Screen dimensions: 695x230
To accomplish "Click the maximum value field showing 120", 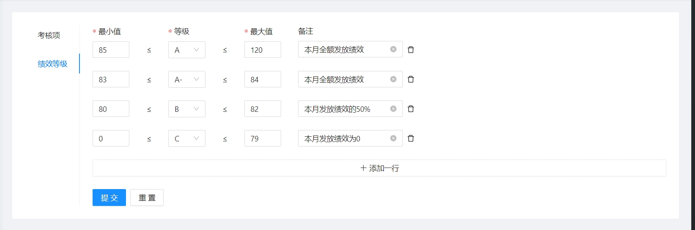I will [263, 50].
